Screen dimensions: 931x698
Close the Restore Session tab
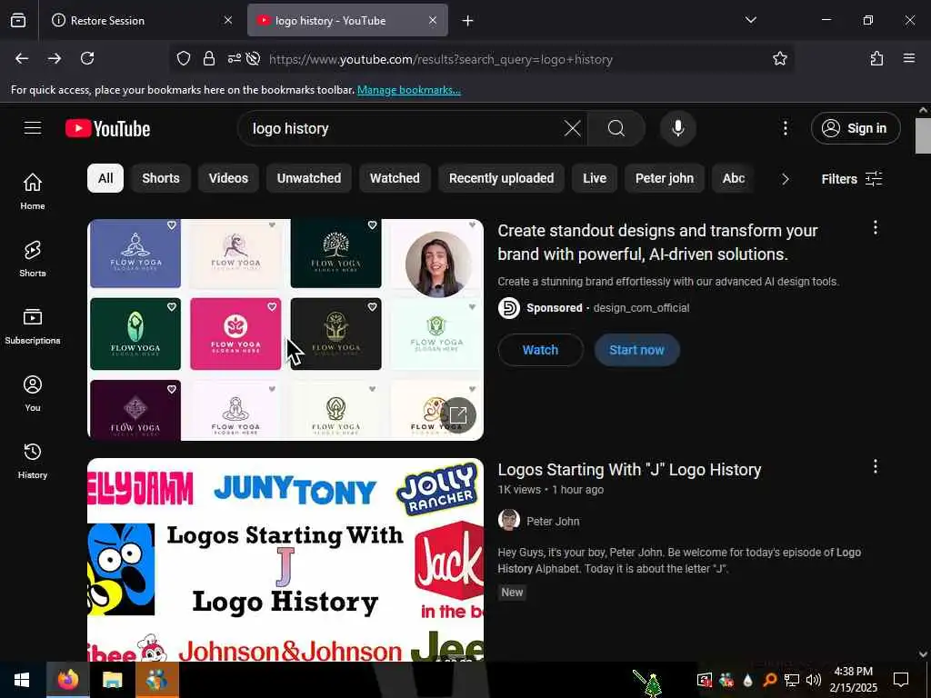click(x=228, y=20)
